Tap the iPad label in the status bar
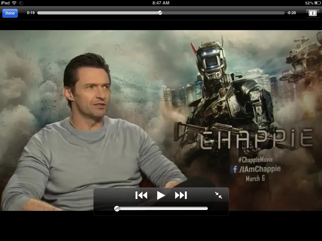The image size is (322, 241). click(5, 3)
